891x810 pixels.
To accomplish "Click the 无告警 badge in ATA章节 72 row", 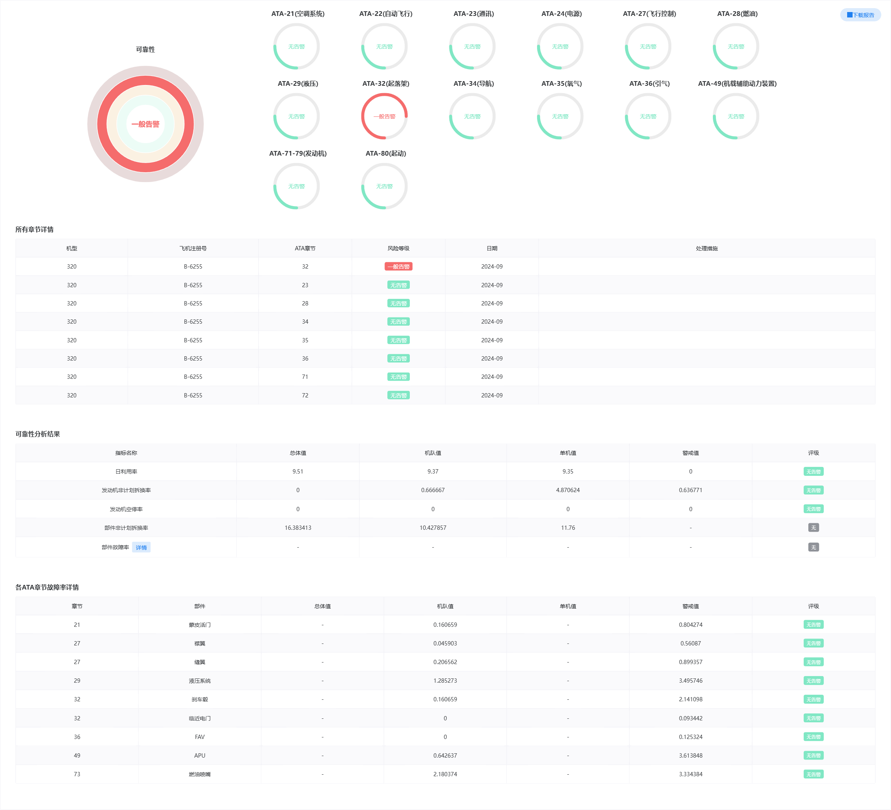I will point(399,395).
